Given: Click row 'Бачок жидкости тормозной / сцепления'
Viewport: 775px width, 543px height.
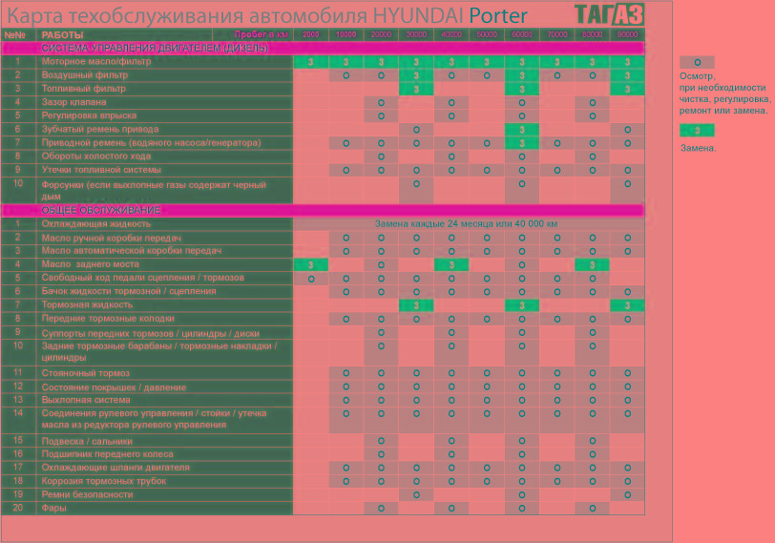Looking at the screenshot, I should pyautogui.click(x=324, y=291).
